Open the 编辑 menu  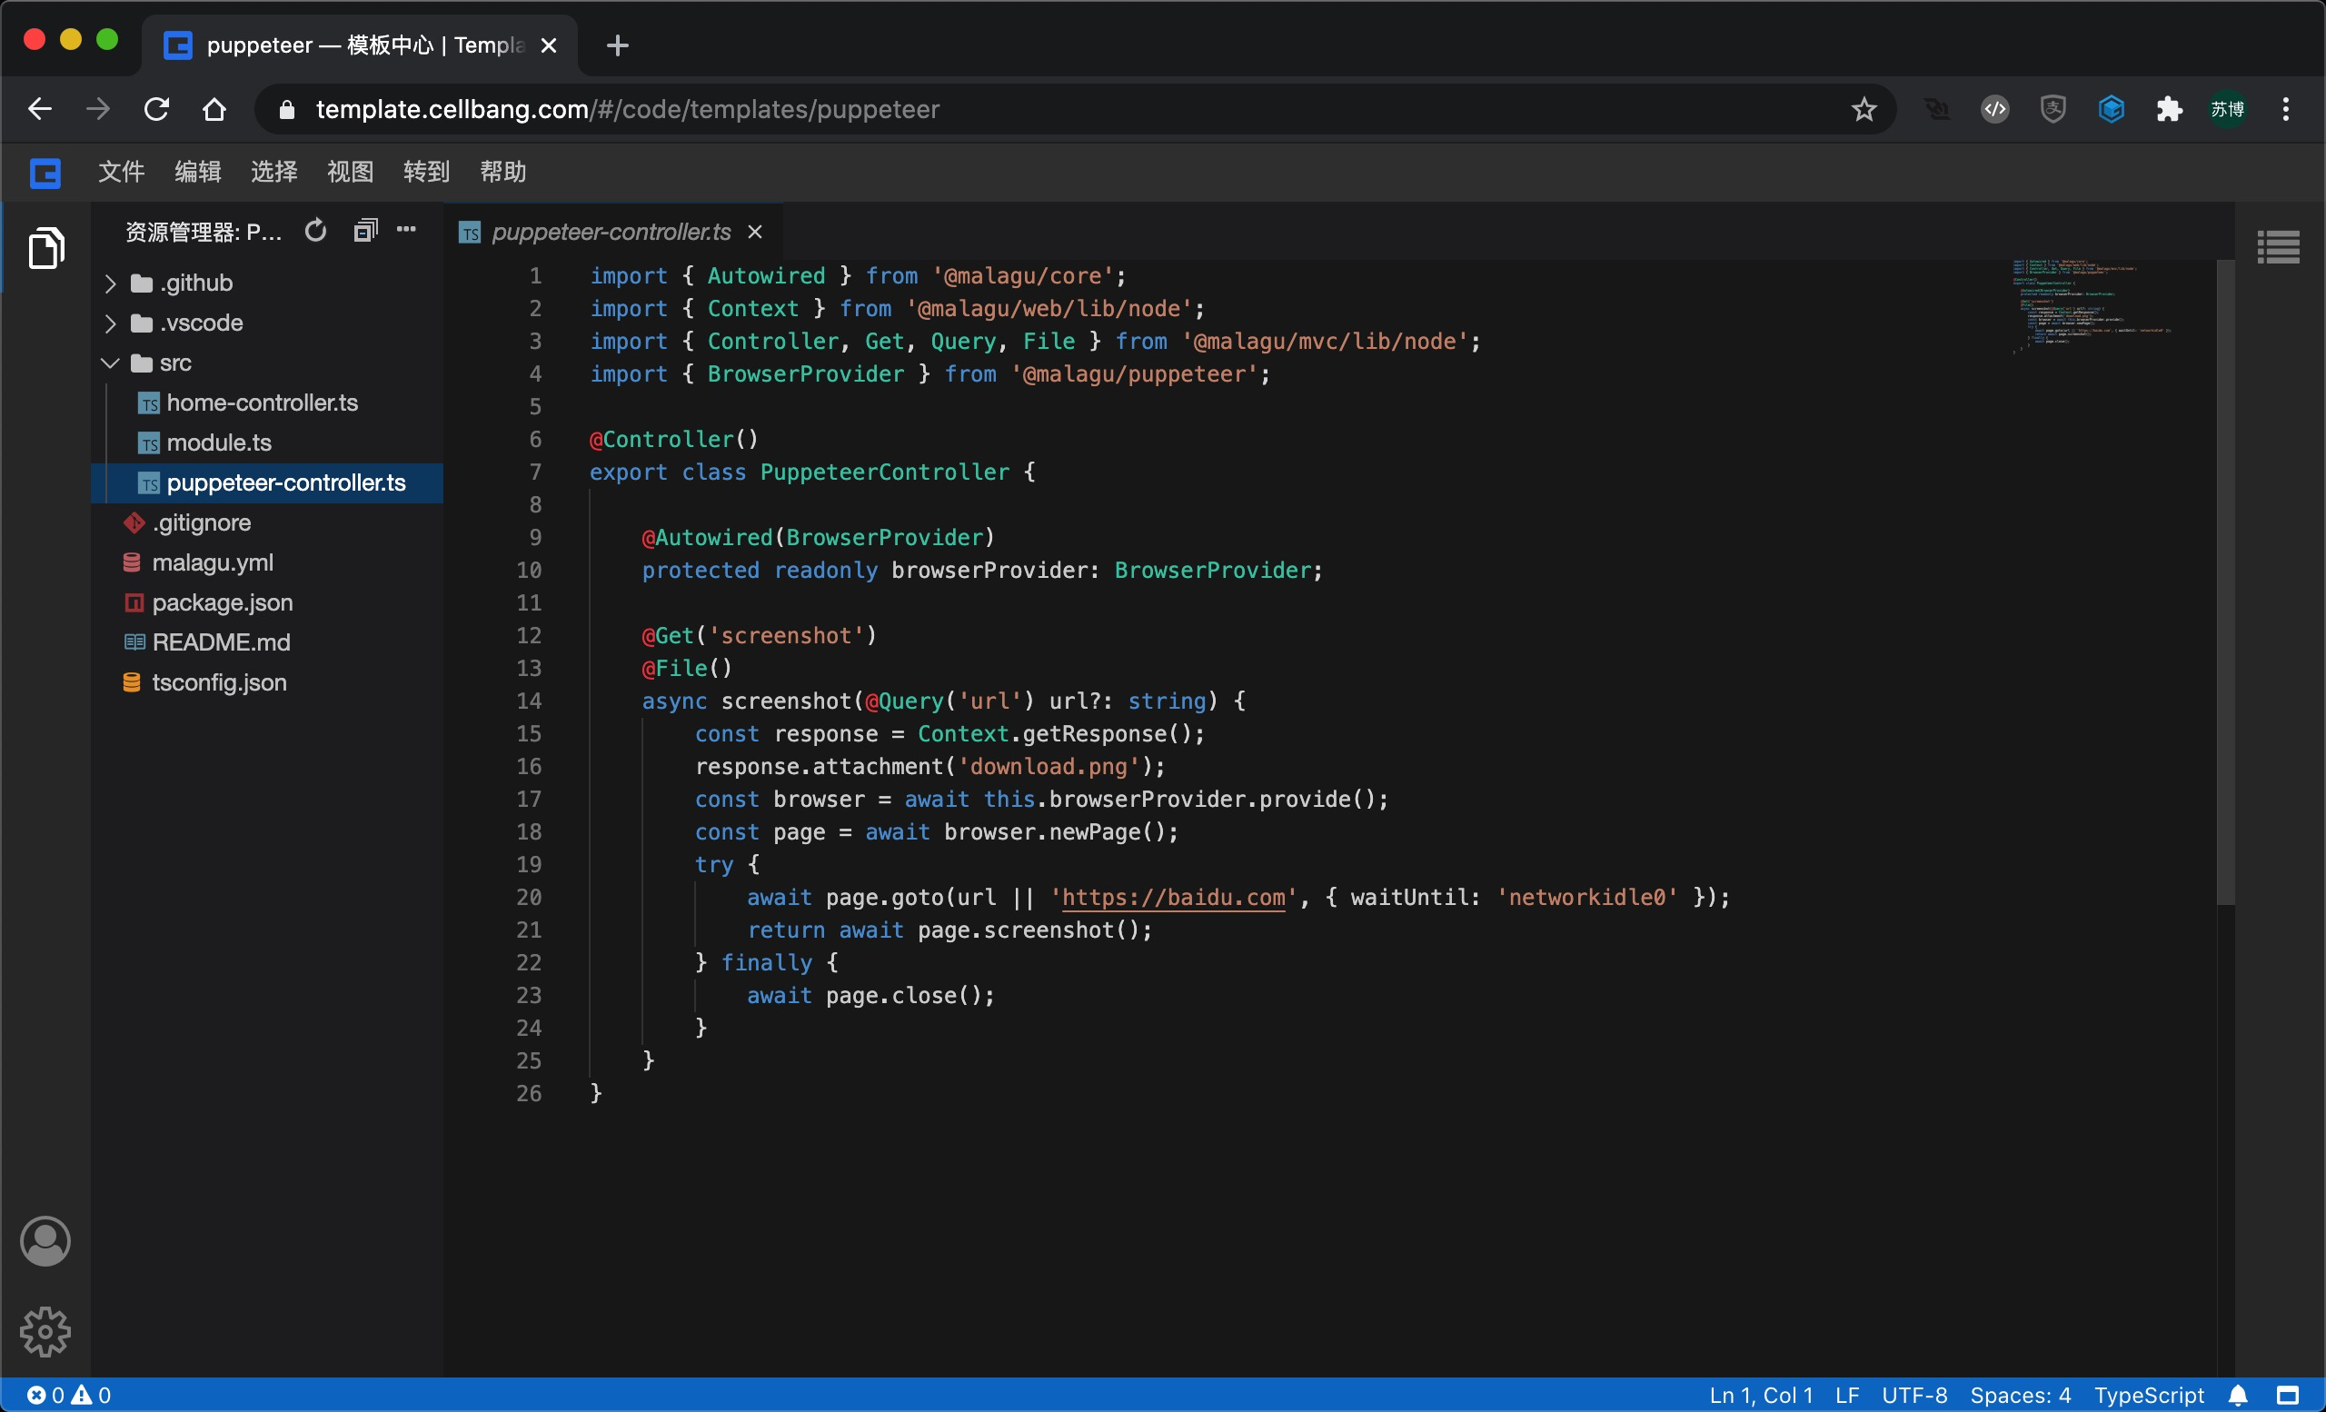click(197, 172)
